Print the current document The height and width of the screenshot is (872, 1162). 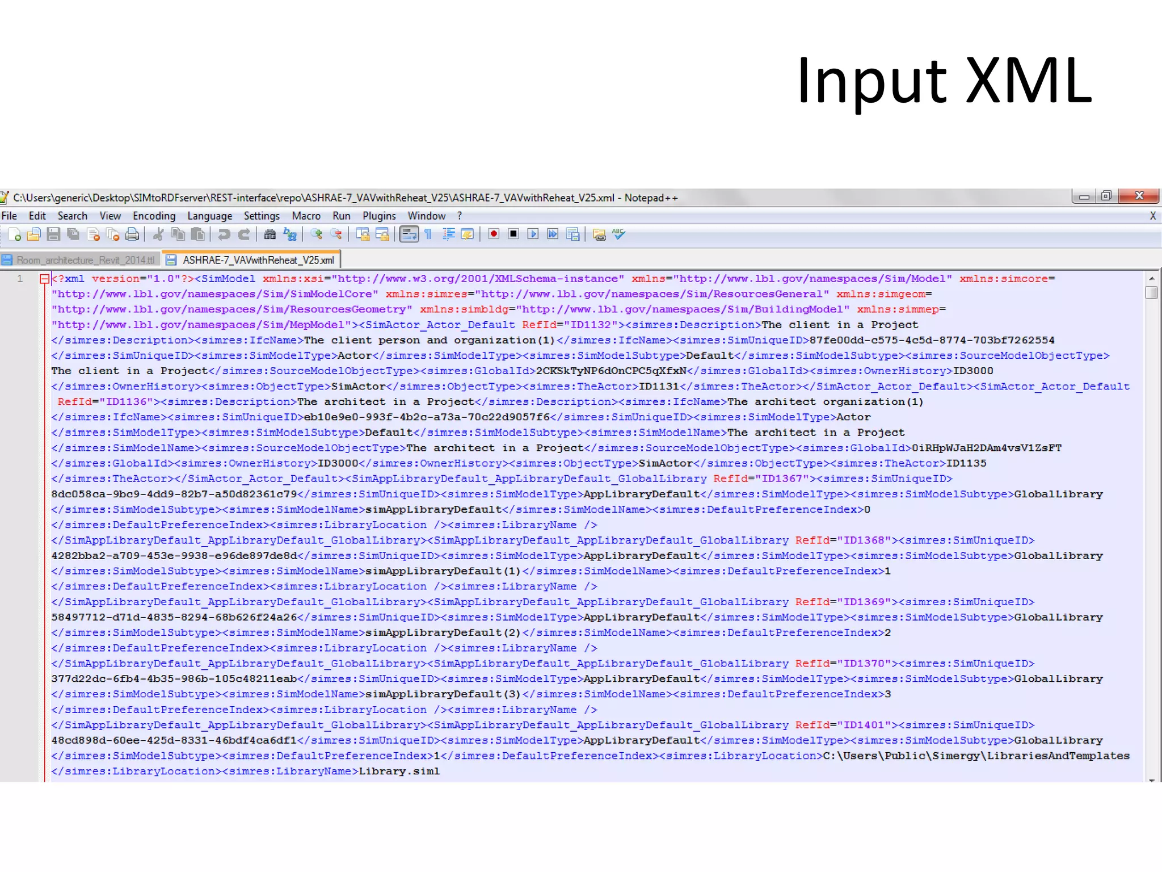(x=132, y=234)
